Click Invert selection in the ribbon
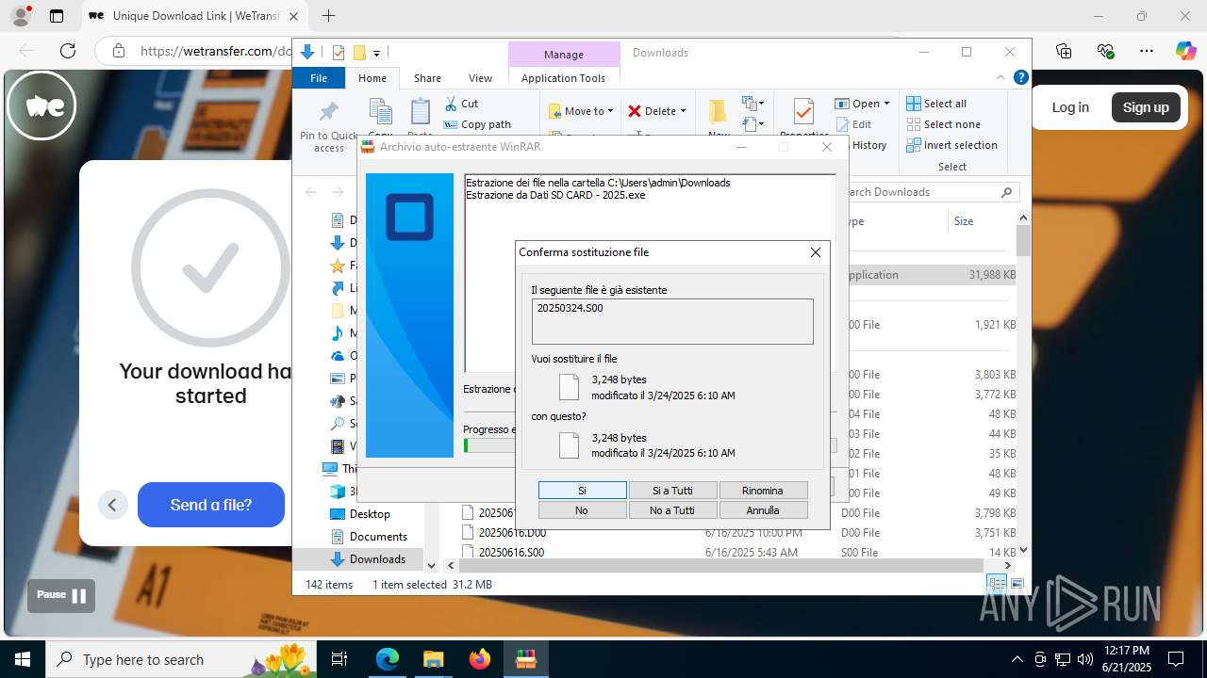 coord(951,145)
